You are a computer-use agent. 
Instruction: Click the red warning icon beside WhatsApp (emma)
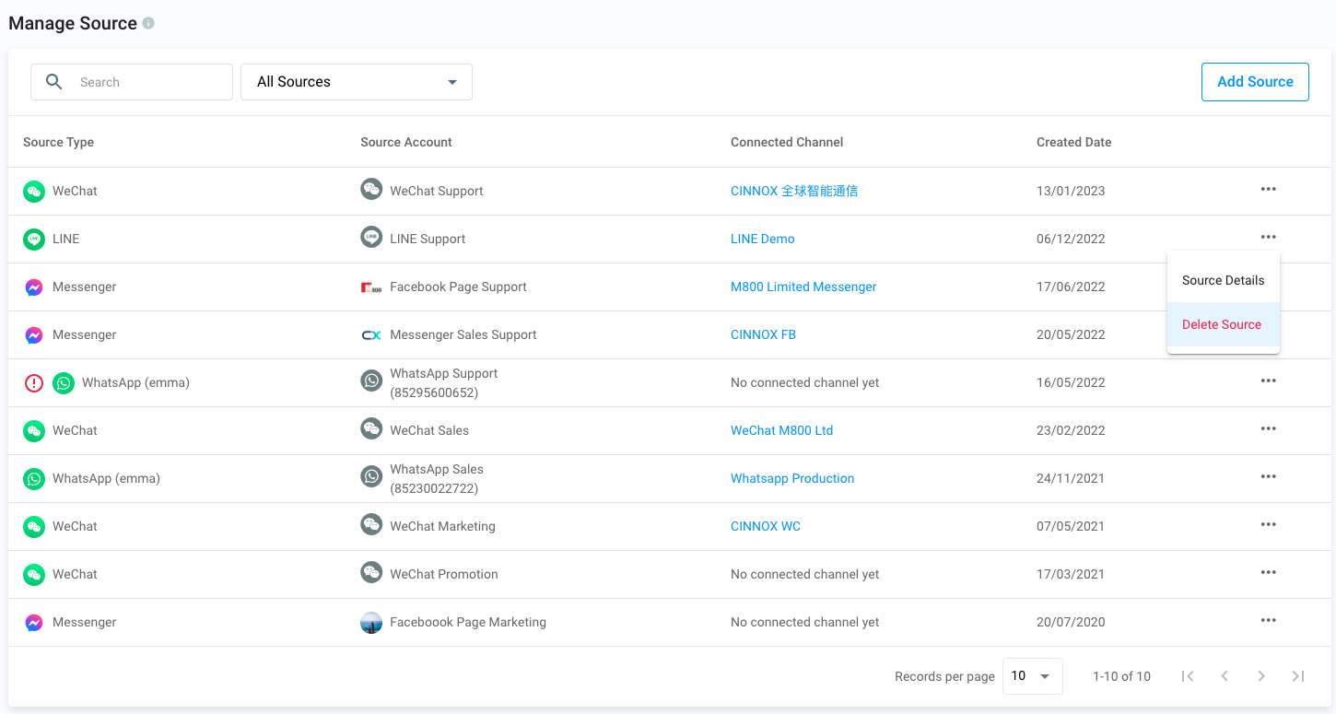pyautogui.click(x=34, y=383)
